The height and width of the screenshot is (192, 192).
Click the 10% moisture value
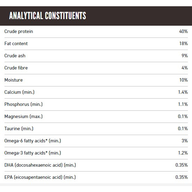[x=183, y=80]
